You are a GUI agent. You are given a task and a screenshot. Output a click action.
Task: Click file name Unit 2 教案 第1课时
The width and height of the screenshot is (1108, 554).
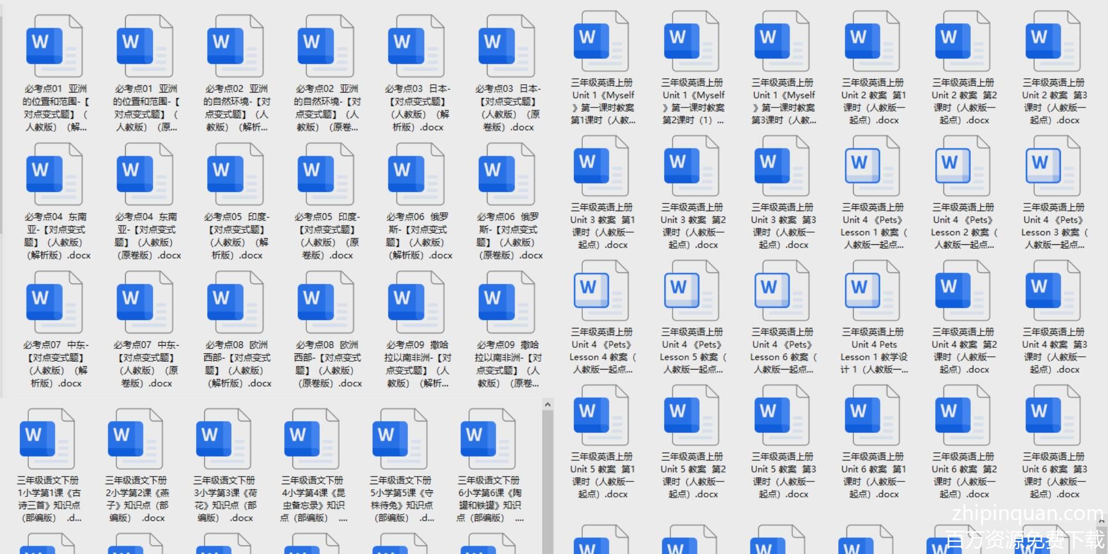click(873, 101)
